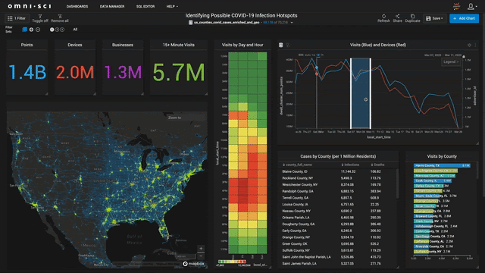Open the user account menu
The height and width of the screenshot is (273, 485).
click(472, 6)
